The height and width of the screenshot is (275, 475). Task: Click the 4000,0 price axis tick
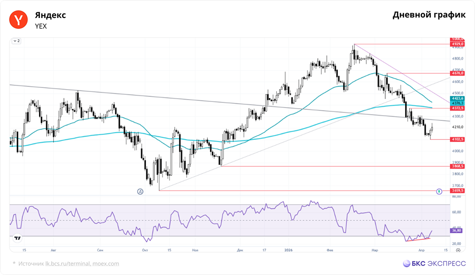(457, 151)
